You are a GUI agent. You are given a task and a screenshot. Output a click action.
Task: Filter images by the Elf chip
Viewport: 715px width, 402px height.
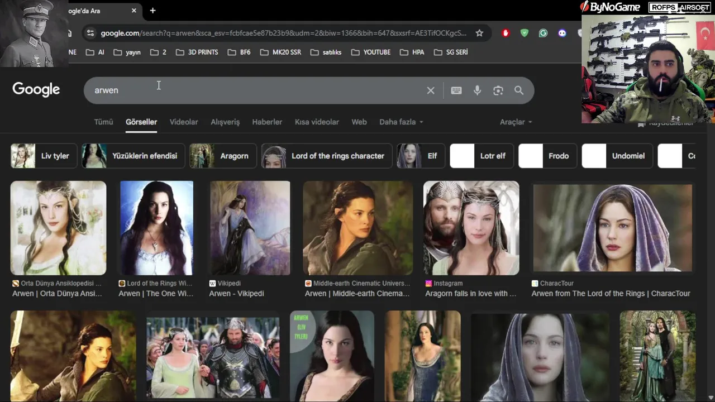pos(421,156)
